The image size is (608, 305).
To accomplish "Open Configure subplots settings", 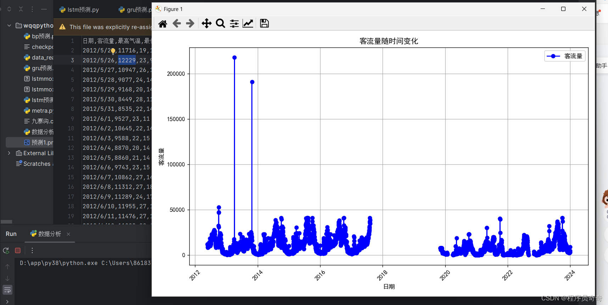I will coord(234,24).
